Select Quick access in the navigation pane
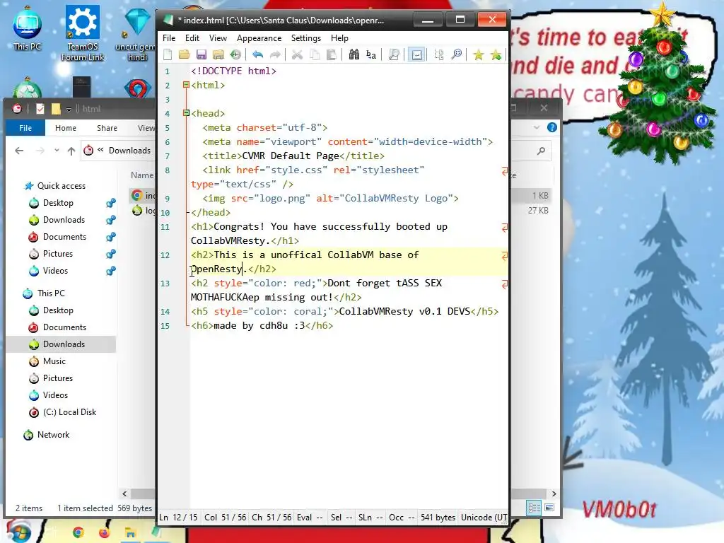Image resolution: width=724 pixels, height=543 pixels. [x=61, y=186]
